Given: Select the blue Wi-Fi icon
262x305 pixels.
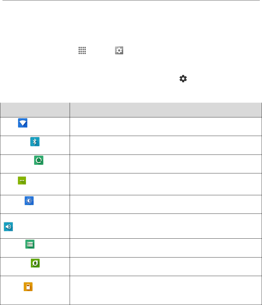Looking at the screenshot, I should 23,123.
